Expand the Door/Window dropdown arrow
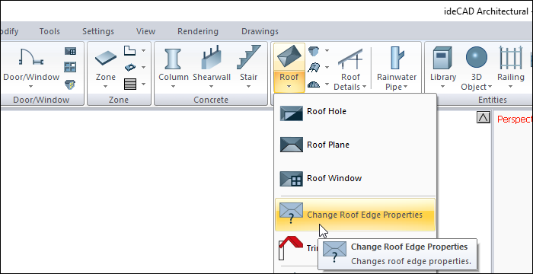Viewport: 533px width, 274px height. coord(31,86)
